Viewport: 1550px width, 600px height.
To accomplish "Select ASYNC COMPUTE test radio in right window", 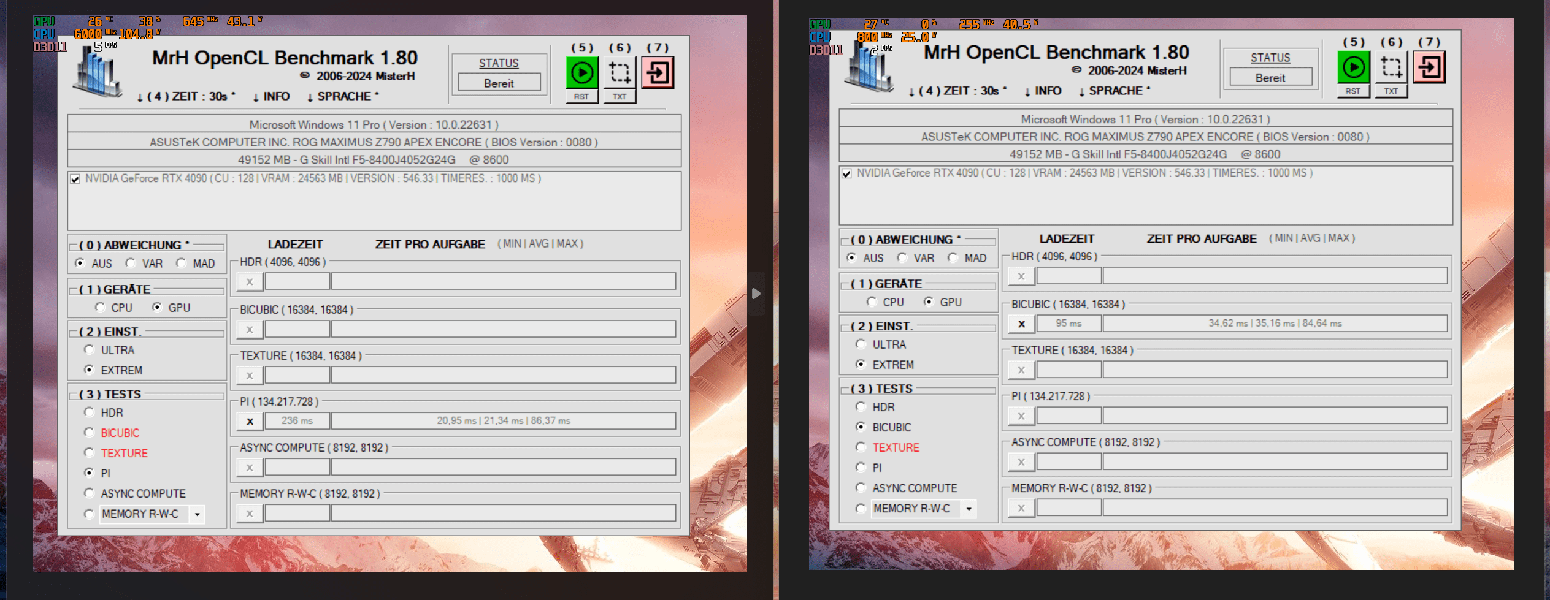I will tap(861, 487).
